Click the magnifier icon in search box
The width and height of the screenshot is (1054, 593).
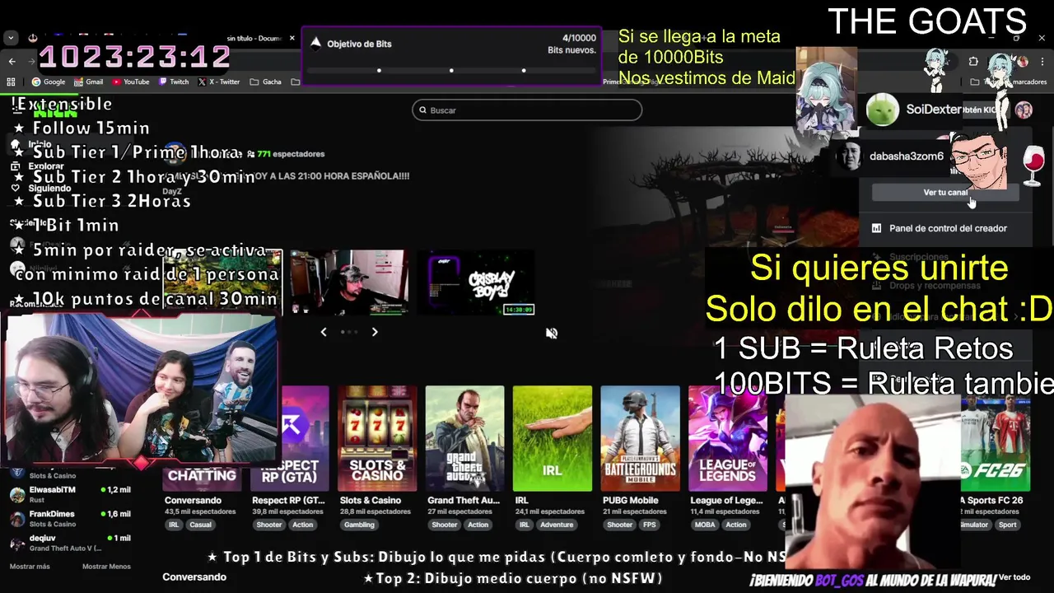(422, 110)
